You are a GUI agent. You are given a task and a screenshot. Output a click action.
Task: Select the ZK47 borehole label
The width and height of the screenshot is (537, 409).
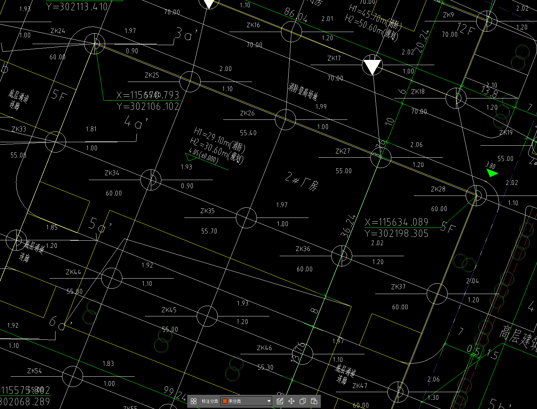coord(360,386)
